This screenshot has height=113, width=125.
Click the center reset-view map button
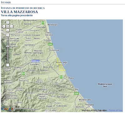8,26
